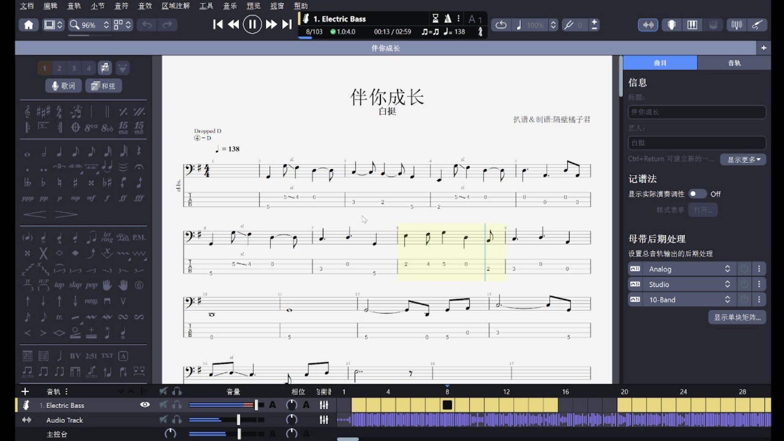Add a new track with the plus button
The image size is (784, 441).
[25, 392]
